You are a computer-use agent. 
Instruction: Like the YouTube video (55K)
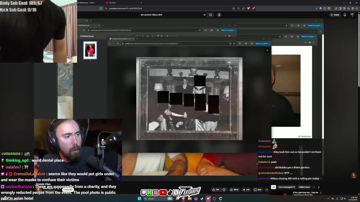click(x=216, y=190)
